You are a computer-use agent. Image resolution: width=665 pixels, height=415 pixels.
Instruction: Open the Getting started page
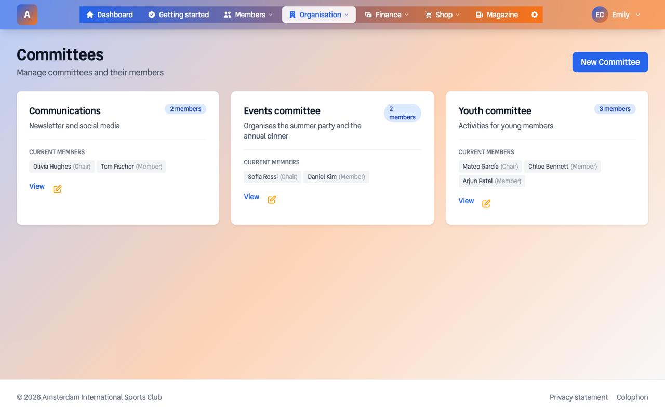[178, 15]
